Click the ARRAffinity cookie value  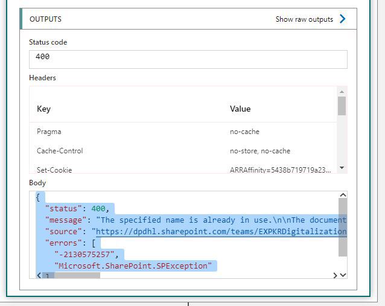[x=280, y=170]
